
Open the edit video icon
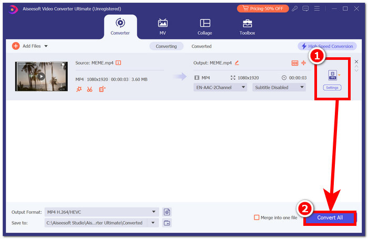[102, 89]
